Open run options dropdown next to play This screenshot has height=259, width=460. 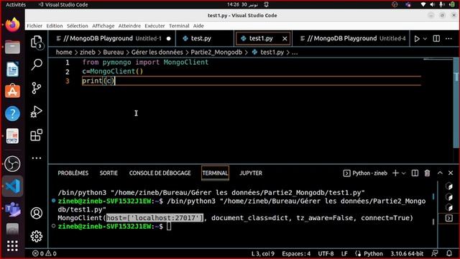425,39
